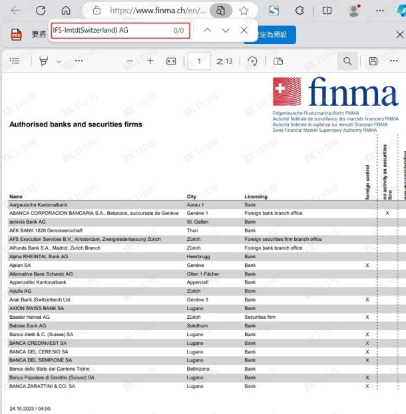This screenshot has height=414, width=406.
Task: Click the 'foreign control' column header
Action: coord(367,182)
